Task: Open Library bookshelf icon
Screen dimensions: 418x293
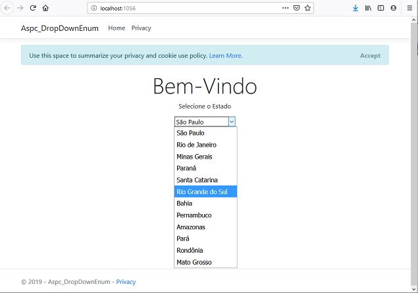Action: 368,8
